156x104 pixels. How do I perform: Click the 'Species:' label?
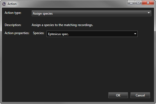(x=38, y=33)
